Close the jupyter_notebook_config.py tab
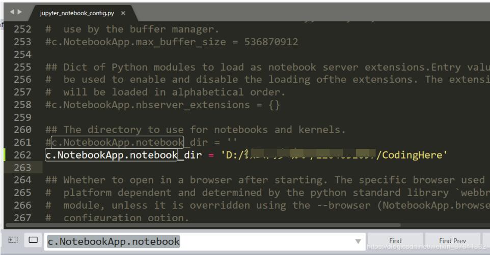The image size is (490, 255). tap(123, 13)
